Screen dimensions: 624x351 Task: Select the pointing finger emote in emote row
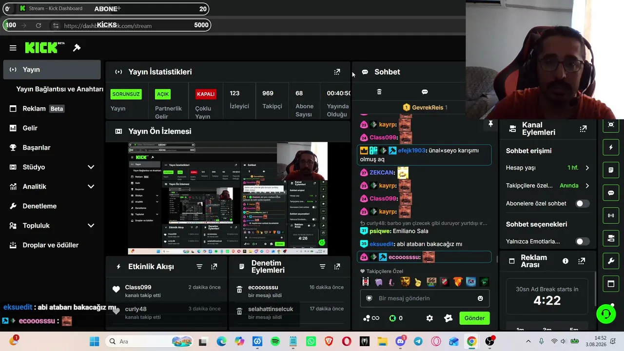click(x=418, y=282)
